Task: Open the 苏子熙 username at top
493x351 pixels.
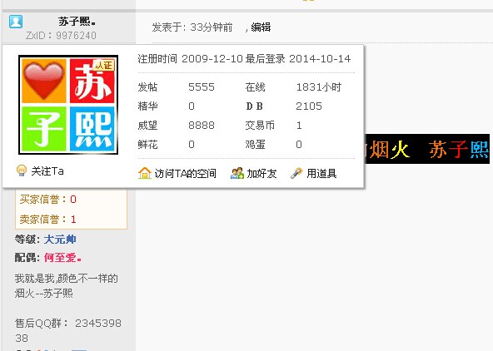Action: point(77,22)
